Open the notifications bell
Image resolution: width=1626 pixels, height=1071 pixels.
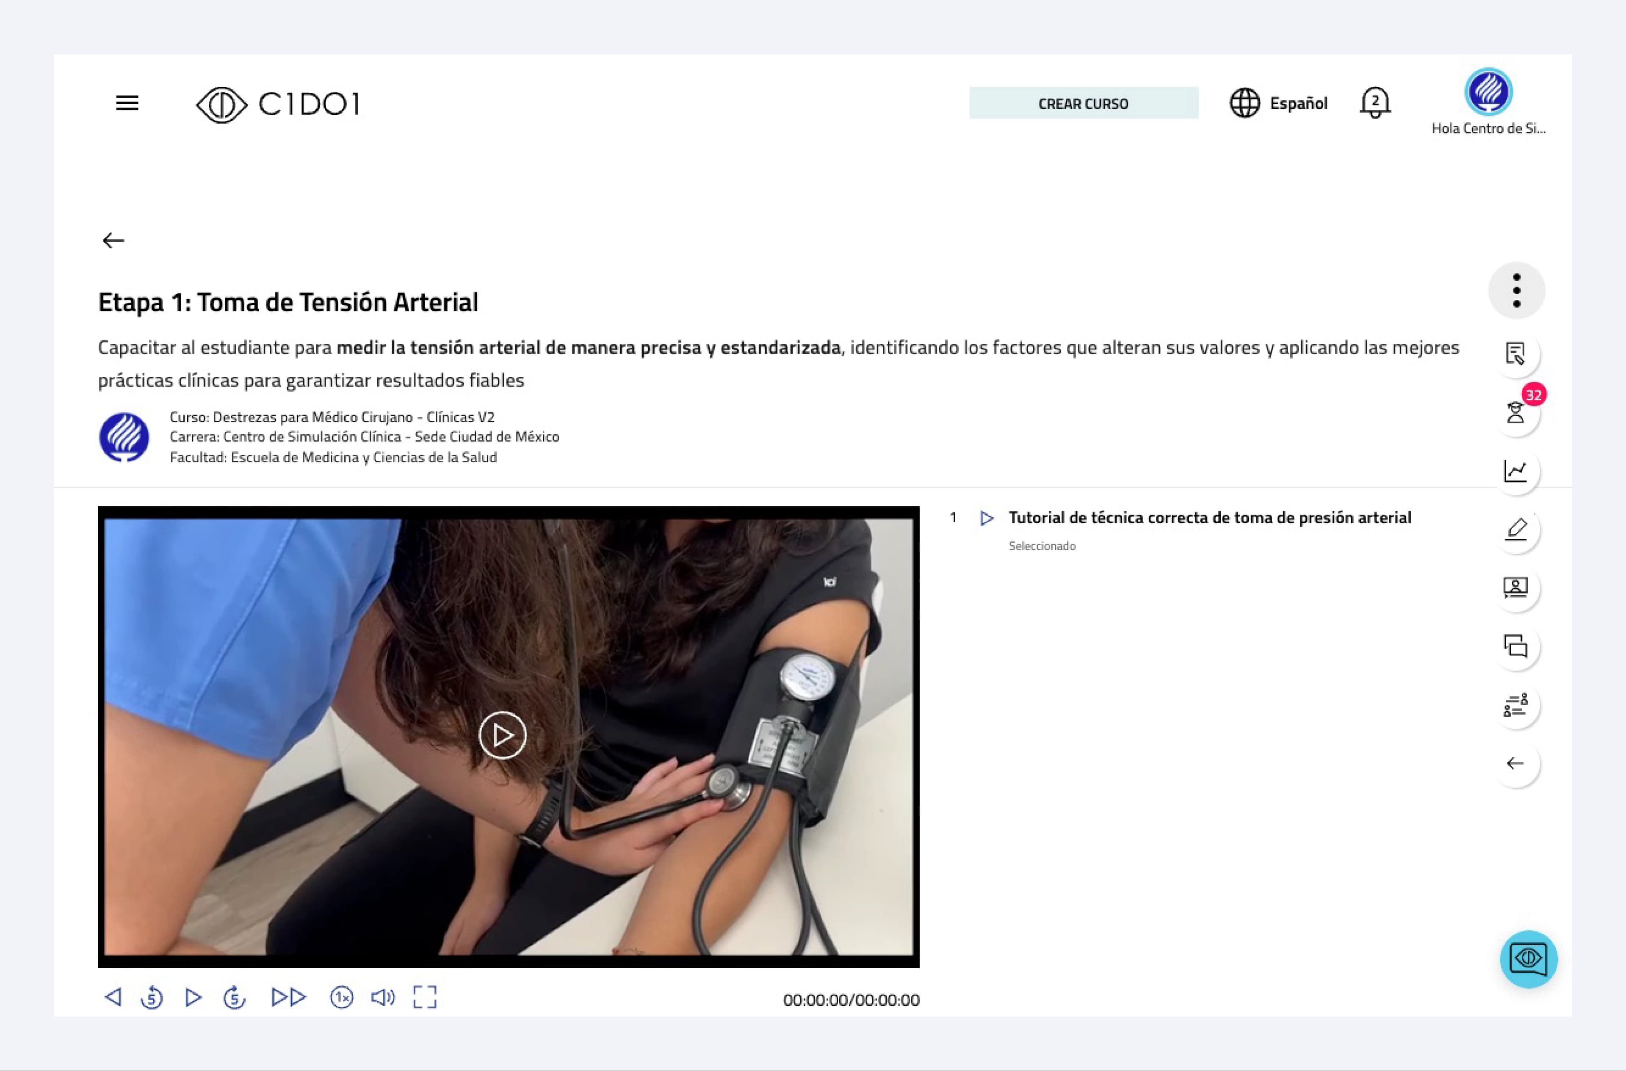pos(1374,103)
